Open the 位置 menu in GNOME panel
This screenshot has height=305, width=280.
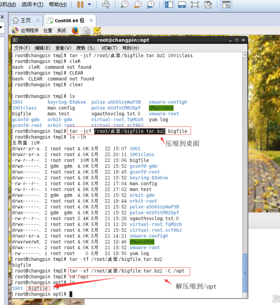click(x=48, y=30)
